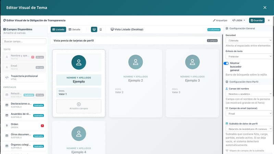Click the avatar in the Ejemplo card
Screen dimensions: 274x154
pyautogui.click(x=79, y=62)
